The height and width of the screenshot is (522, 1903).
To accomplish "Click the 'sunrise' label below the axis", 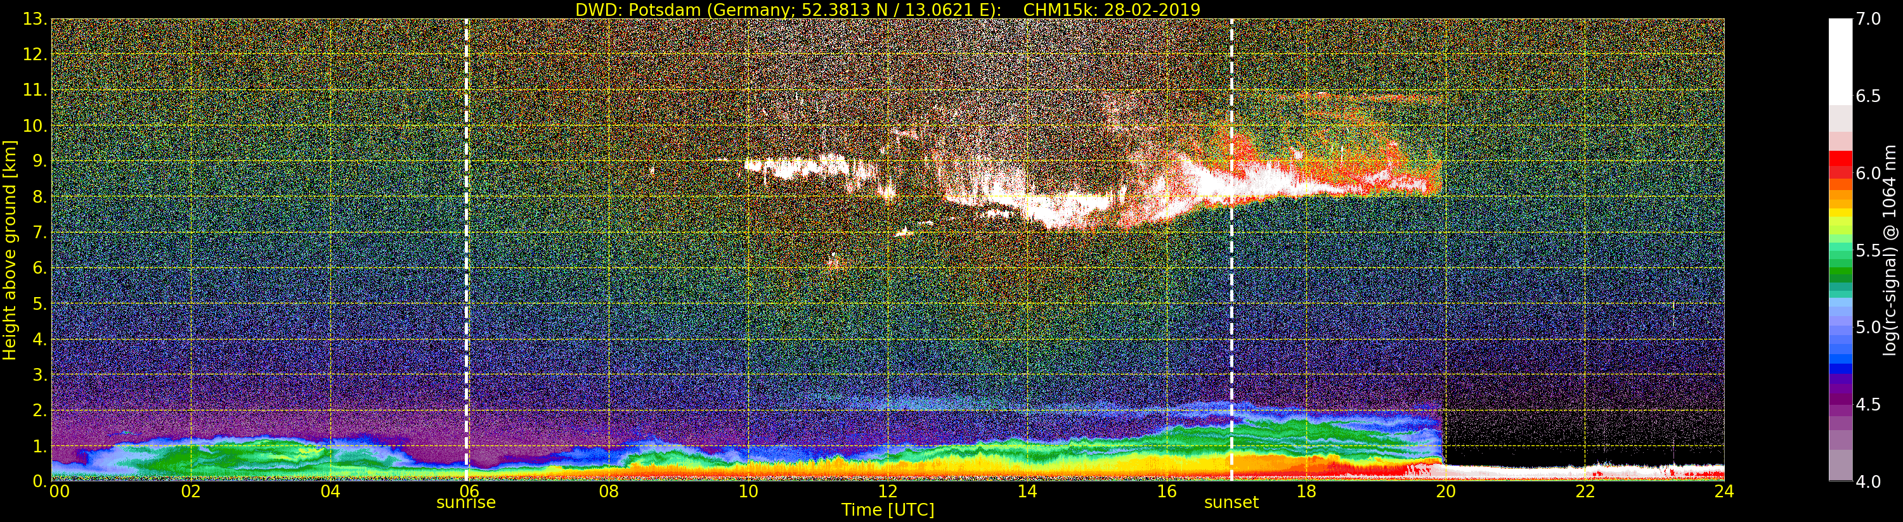I will (466, 502).
